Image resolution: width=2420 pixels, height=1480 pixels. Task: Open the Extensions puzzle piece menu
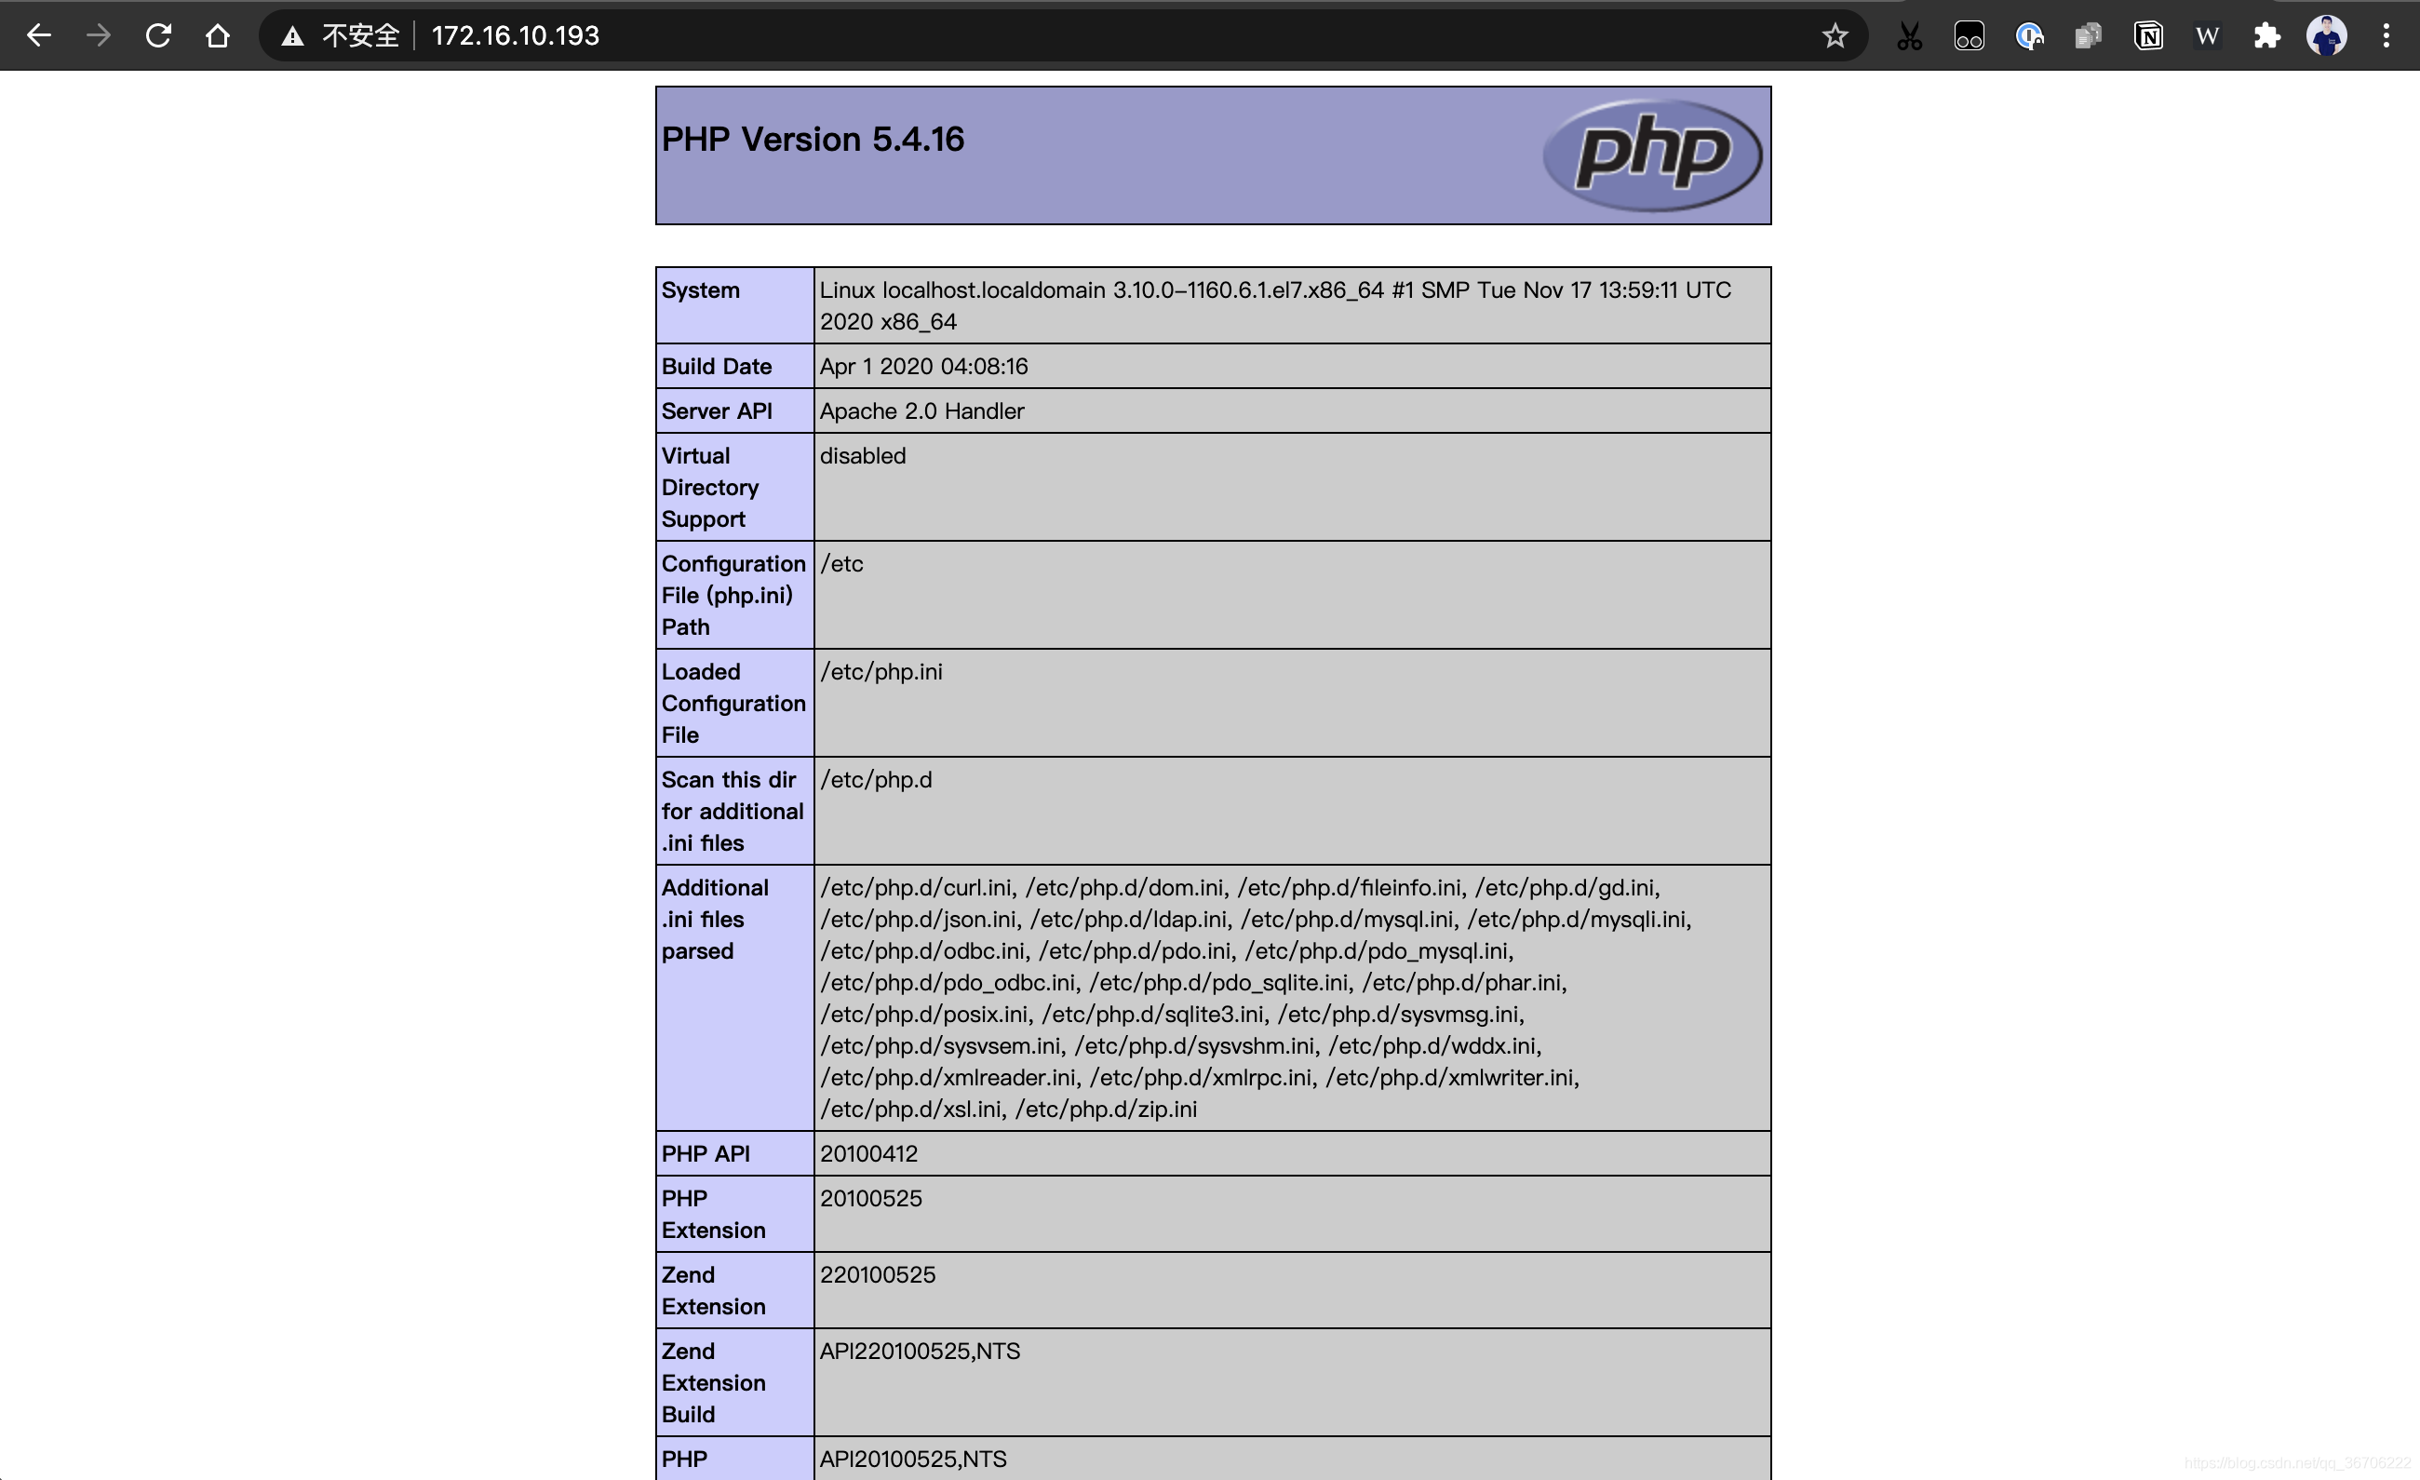click(x=2266, y=36)
